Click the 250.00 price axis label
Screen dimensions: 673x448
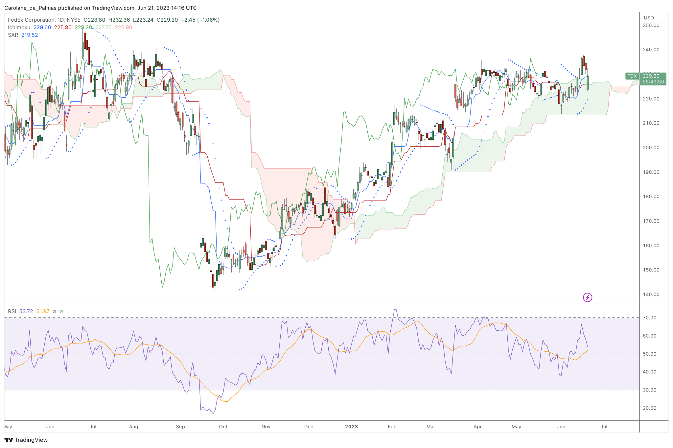651,25
